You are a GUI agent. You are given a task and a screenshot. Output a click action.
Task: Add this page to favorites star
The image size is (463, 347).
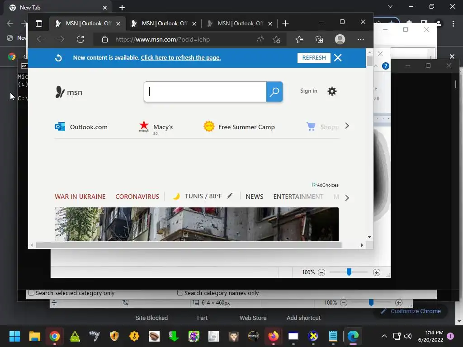coord(277,39)
